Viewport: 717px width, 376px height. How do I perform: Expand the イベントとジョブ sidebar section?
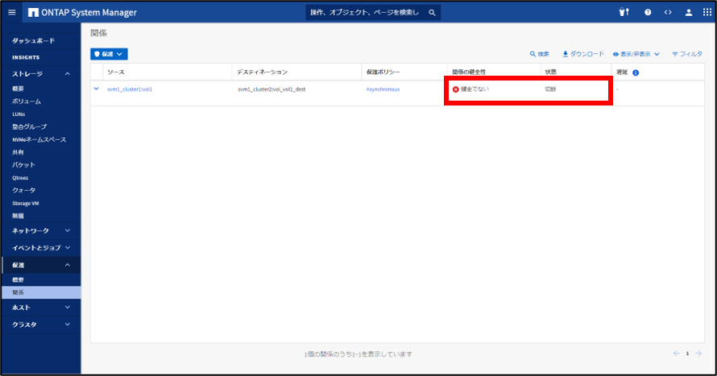(x=41, y=248)
